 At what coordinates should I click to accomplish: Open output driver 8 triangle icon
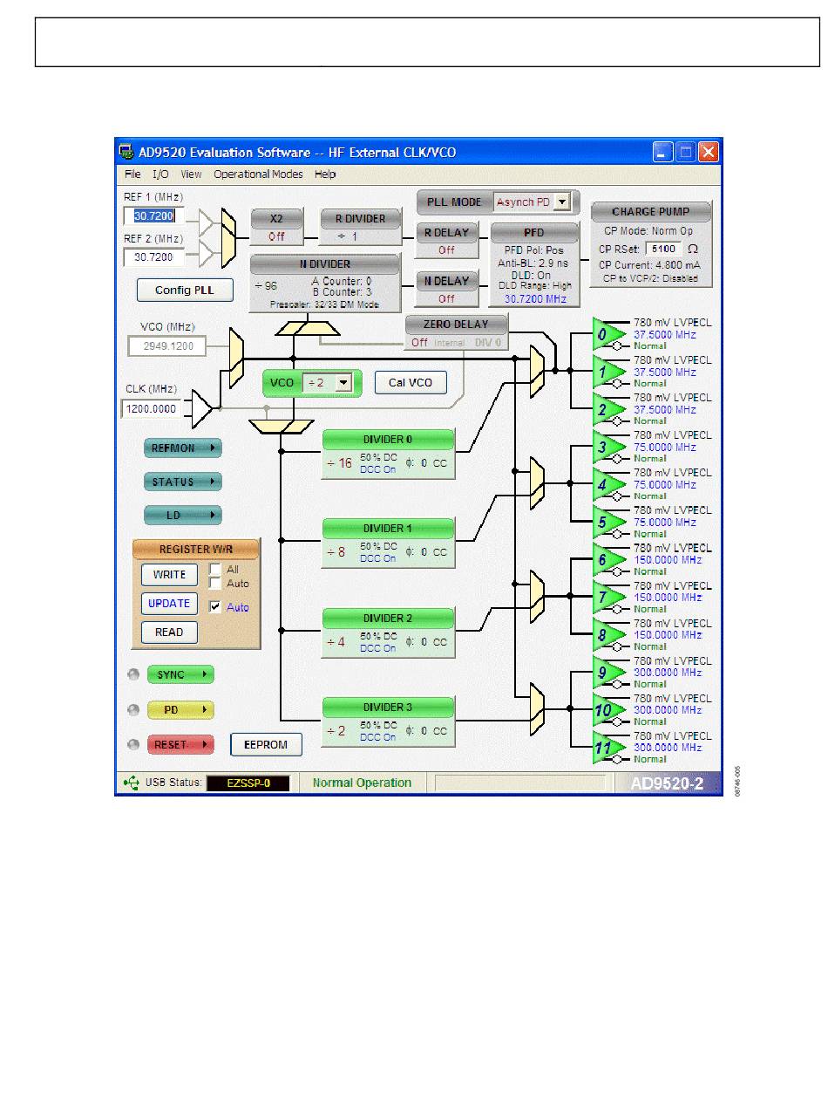tap(607, 635)
